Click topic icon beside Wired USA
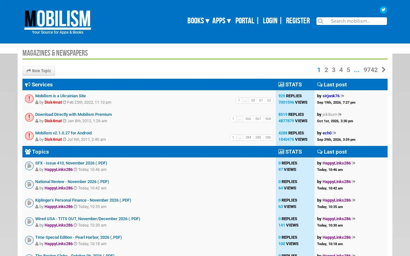This screenshot has height=256, width=410. tap(29, 222)
